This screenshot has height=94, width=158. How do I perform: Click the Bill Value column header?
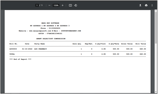coord(141,44)
